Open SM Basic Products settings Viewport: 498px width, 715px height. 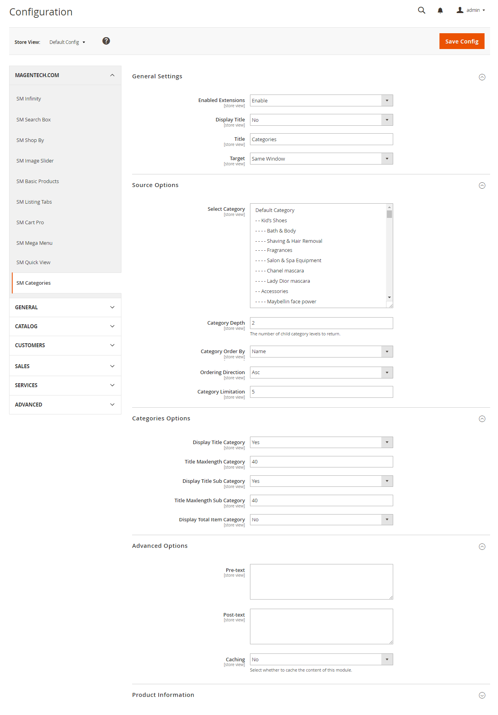[38, 182]
